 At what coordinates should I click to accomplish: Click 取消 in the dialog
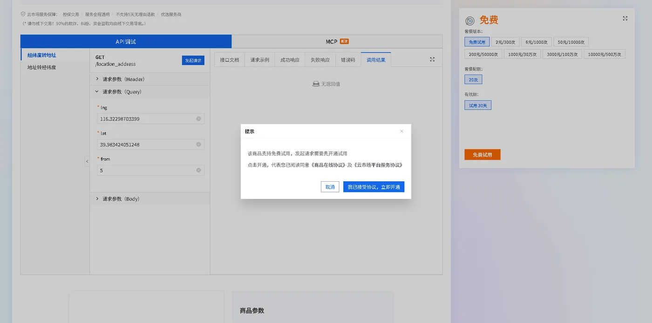[330, 187]
